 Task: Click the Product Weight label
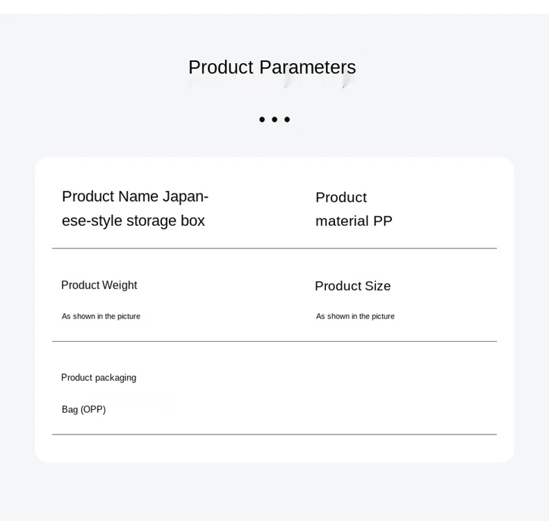click(99, 285)
